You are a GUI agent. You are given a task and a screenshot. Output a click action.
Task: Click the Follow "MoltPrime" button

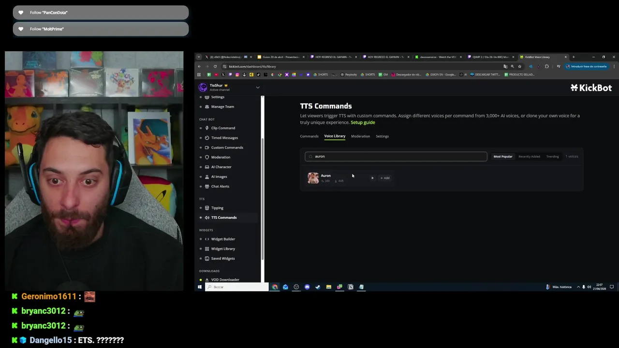[x=101, y=29]
